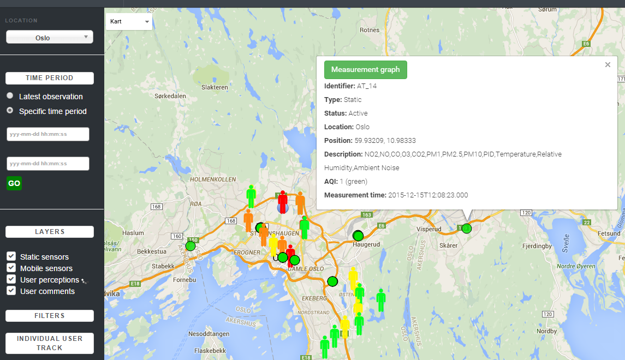Click the 120 road shield above Nordby
The height and width of the screenshot is (360, 625).
coord(548,314)
